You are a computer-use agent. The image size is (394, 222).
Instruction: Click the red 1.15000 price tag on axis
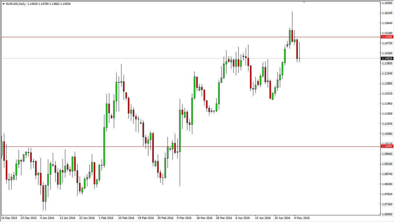tap(386, 37)
